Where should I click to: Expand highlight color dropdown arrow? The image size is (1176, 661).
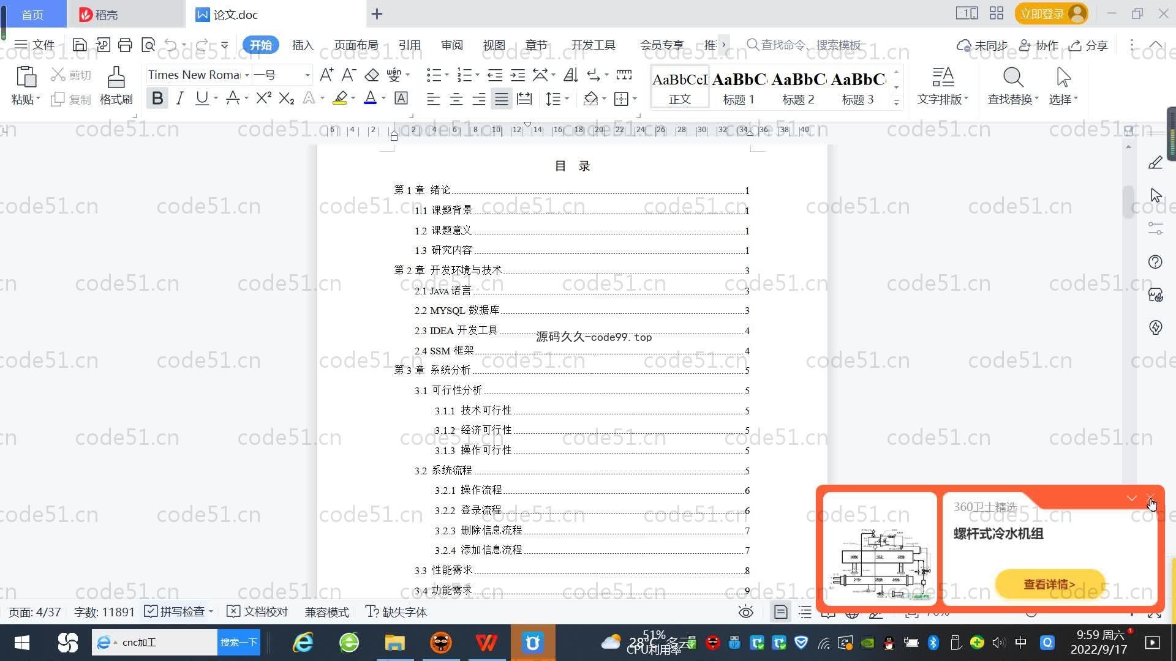coord(353,99)
